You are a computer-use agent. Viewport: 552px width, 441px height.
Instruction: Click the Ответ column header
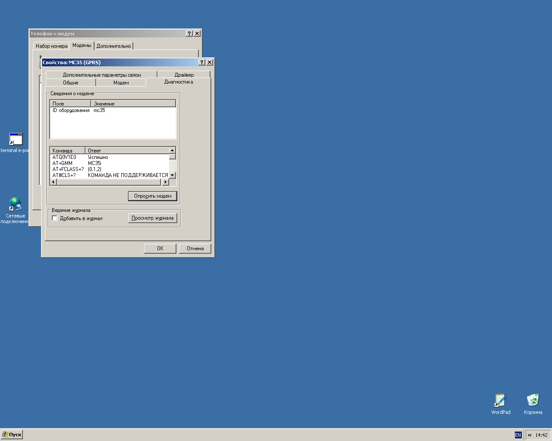(127, 151)
